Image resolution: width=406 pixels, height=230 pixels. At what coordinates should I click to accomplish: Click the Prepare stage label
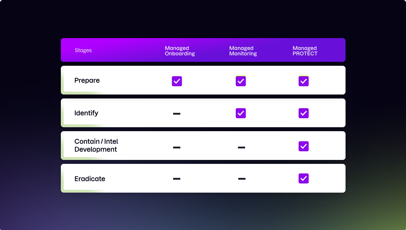(87, 80)
